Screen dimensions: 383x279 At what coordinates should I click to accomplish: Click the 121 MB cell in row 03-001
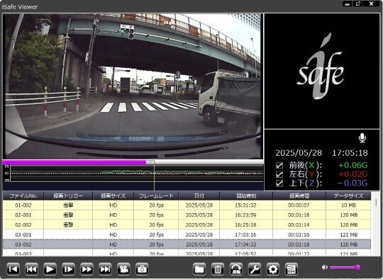pyautogui.click(x=348, y=234)
